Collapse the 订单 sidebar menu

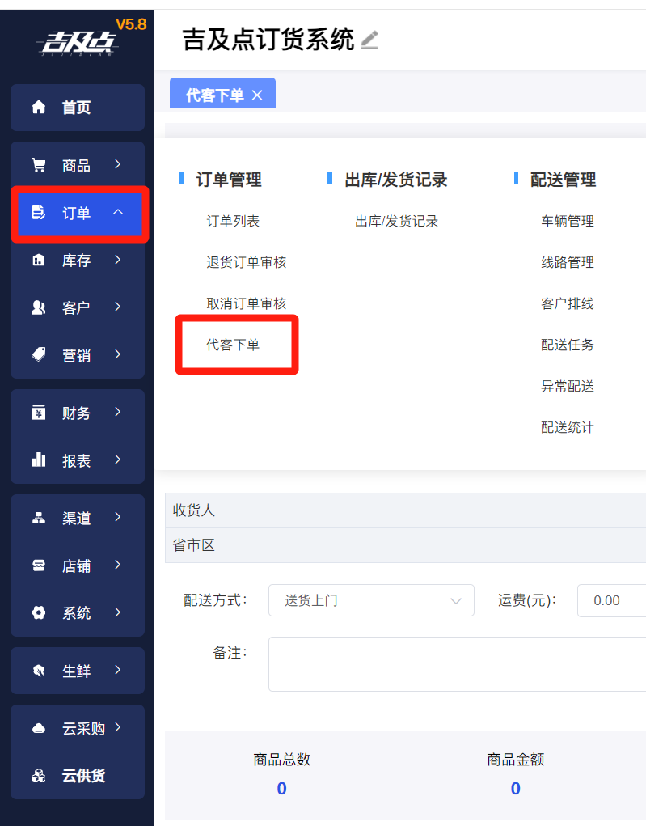click(x=118, y=212)
